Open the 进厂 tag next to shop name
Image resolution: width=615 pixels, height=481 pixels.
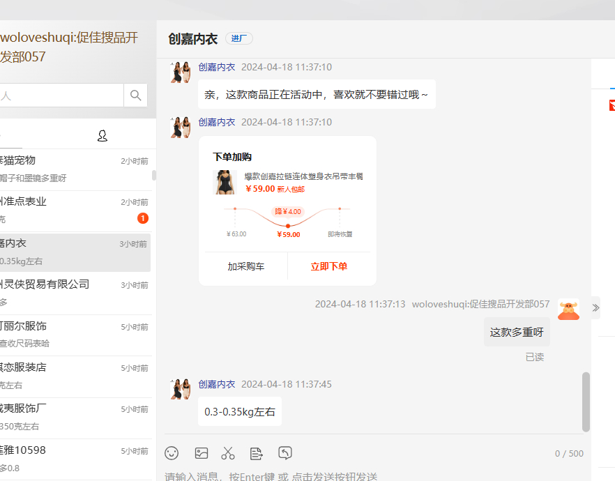238,38
